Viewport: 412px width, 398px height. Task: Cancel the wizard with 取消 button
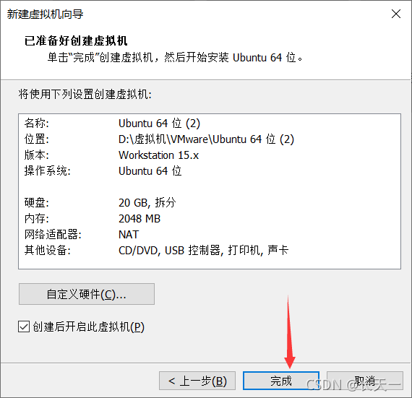click(365, 381)
